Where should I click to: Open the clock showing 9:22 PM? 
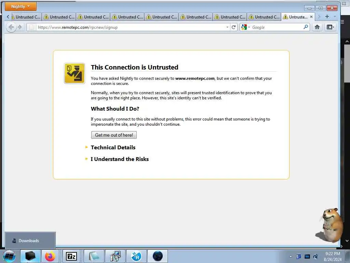333,256
